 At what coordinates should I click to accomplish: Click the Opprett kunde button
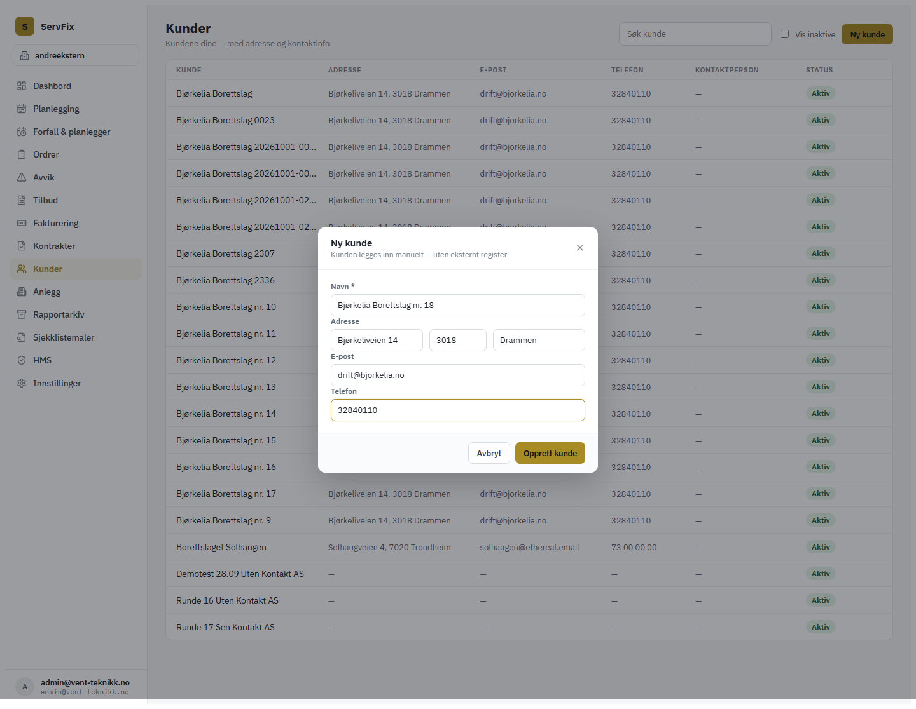coord(550,453)
